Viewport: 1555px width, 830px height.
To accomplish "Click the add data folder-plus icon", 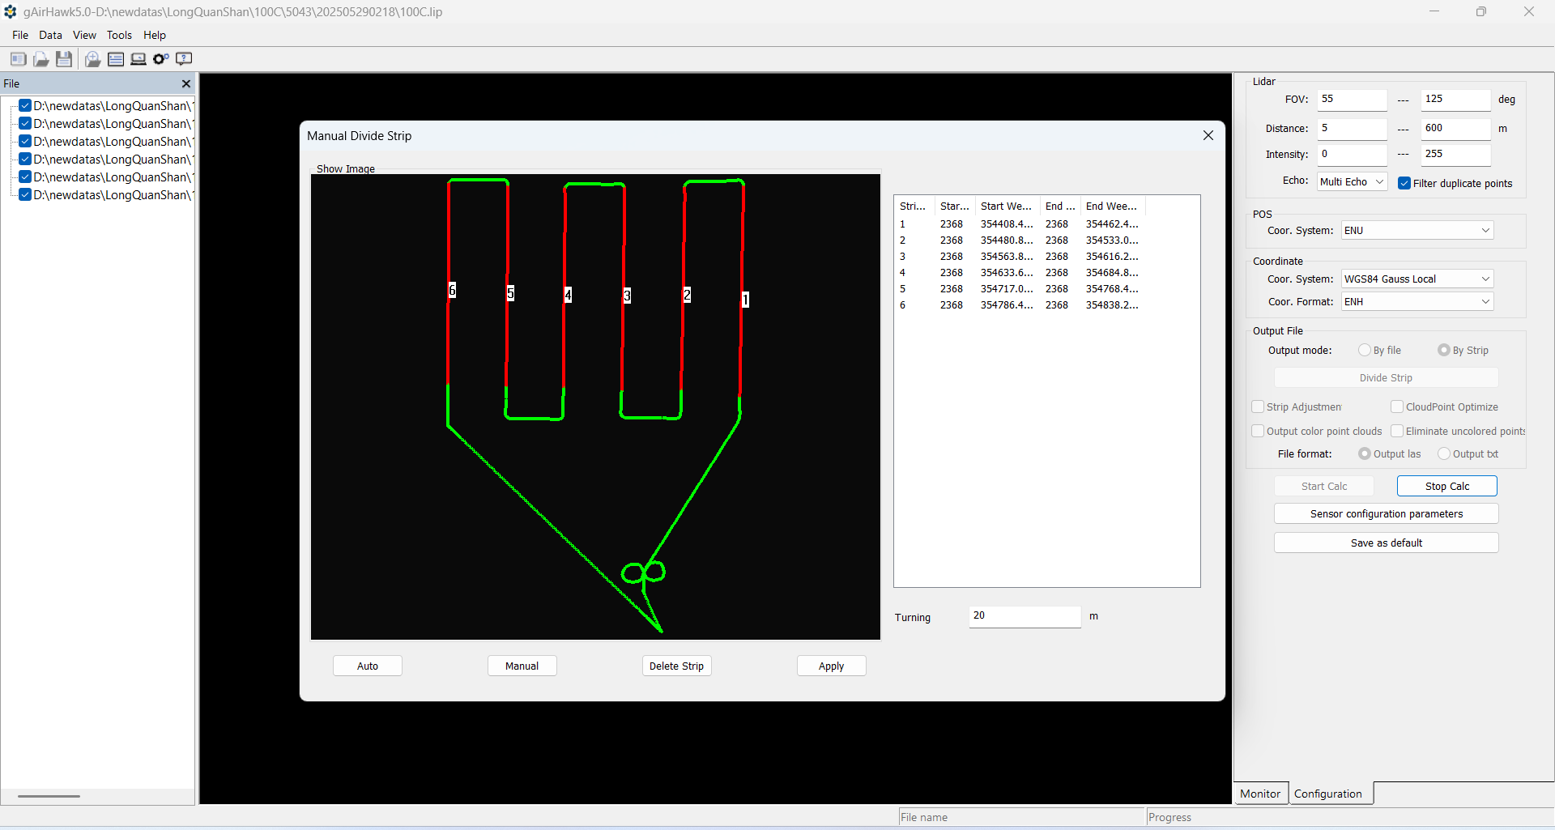I will tap(93, 59).
